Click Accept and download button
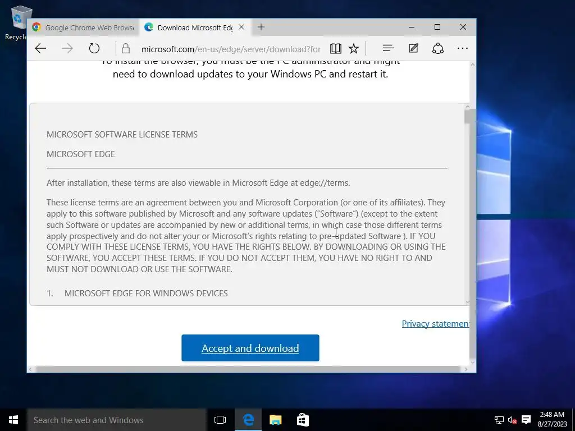Image resolution: width=575 pixels, height=431 pixels. [x=250, y=348]
